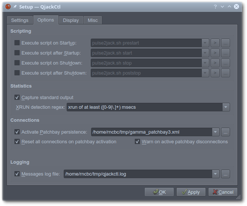247x206 pixels.
Task: Uncheck Warn on active patchbay disconnections
Action: point(137,141)
